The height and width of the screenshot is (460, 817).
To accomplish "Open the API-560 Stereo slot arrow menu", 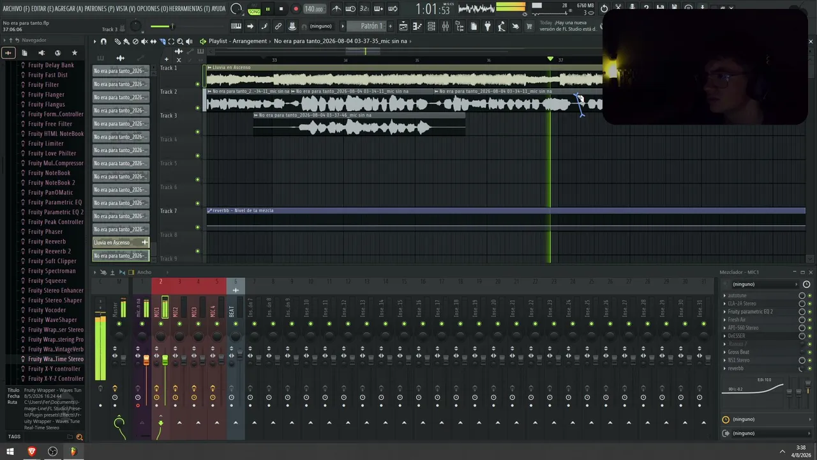I will click(724, 328).
